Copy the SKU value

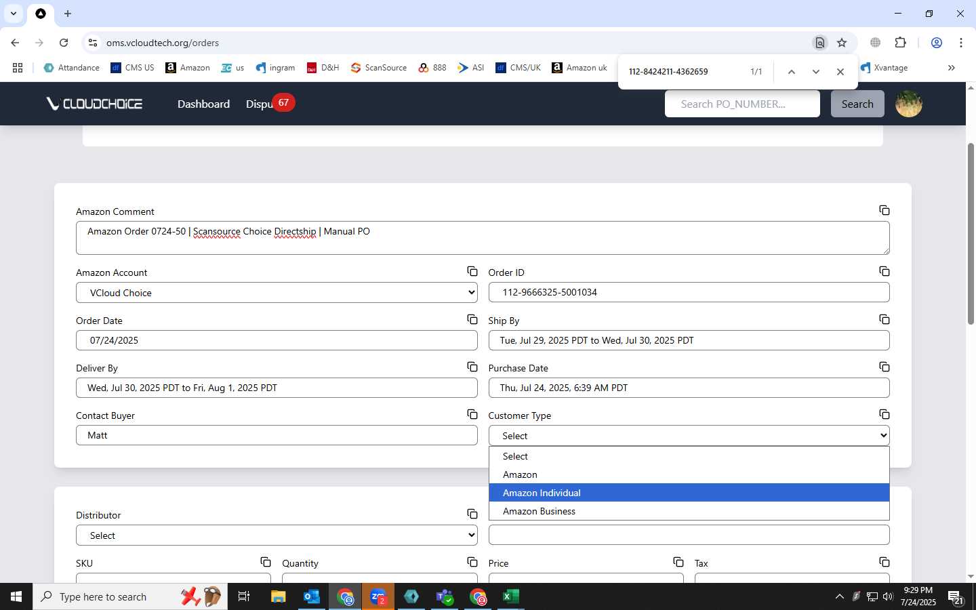click(x=266, y=562)
